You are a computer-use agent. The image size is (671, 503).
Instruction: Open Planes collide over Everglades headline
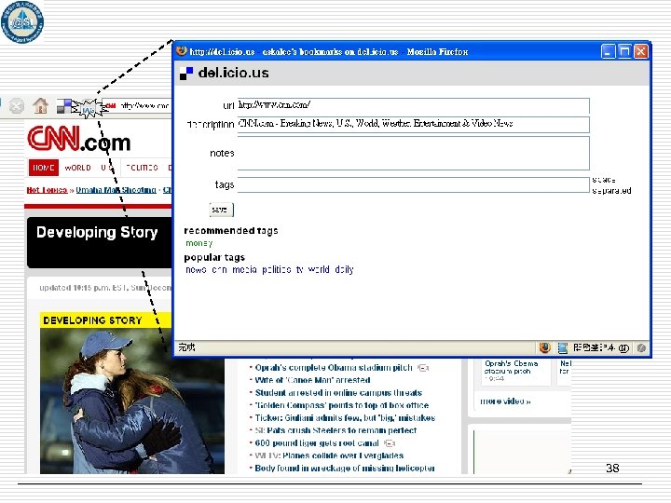click(x=329, y=455)
